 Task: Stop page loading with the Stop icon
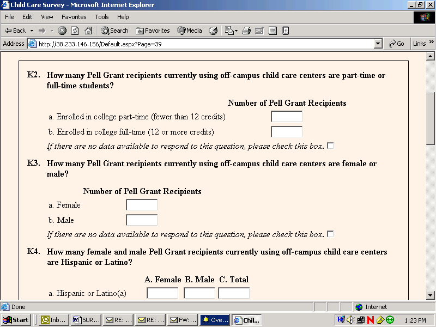62,31
